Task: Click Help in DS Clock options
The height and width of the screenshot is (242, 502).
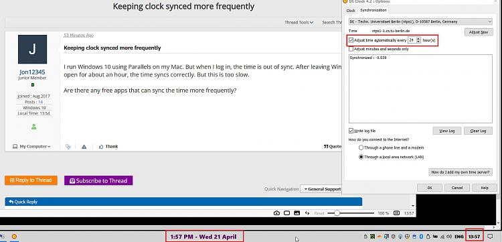Action: tap(485, 188)
